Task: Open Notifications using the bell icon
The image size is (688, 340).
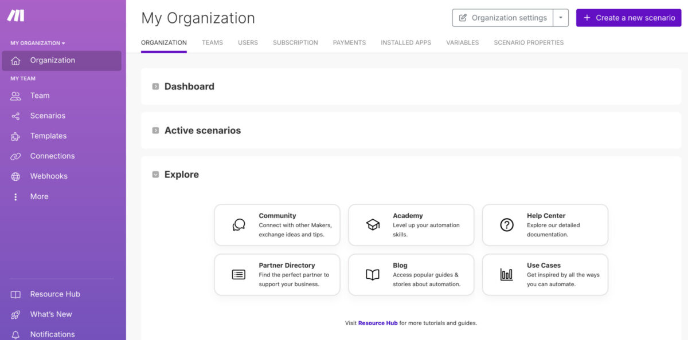Action: tap(15, 334)
